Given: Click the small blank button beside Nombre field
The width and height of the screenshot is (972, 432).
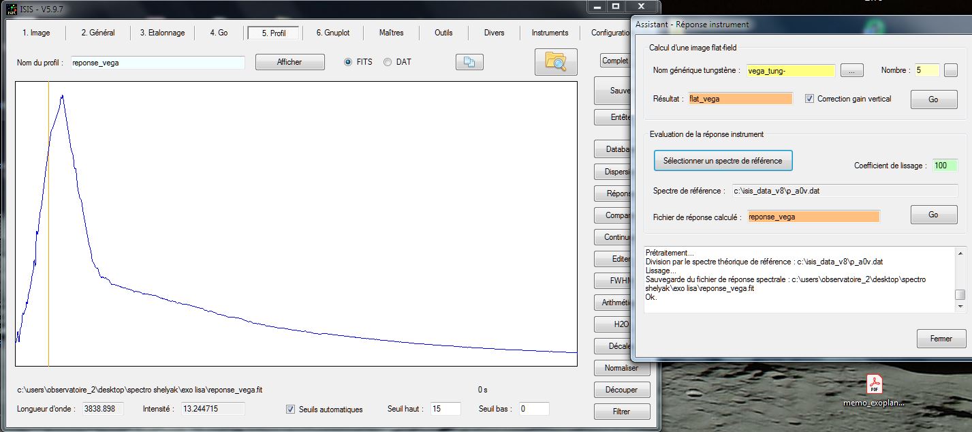Looking at the screenshot, I should coord(951,70).
